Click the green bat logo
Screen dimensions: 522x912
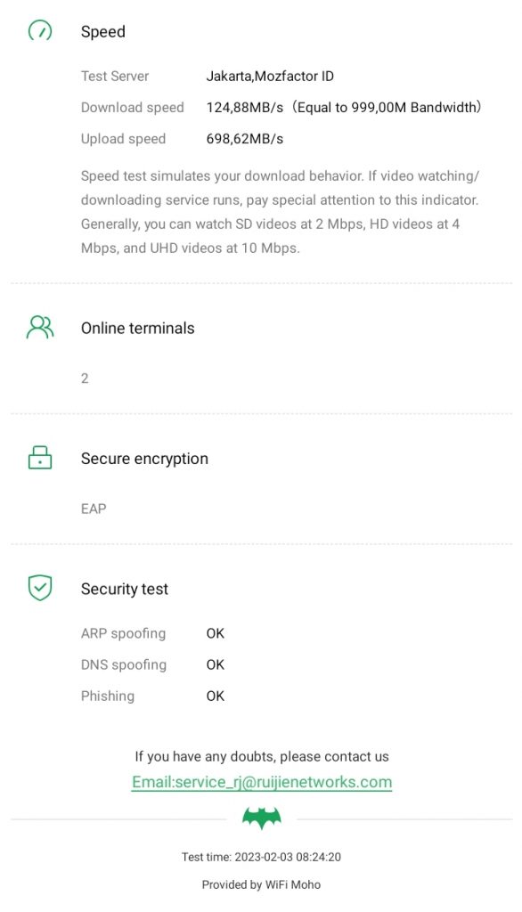tap(262, 818)
